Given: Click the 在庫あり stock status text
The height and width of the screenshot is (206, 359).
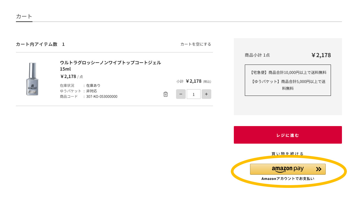Looking at the screenshot, I should (x=93, y=85).
